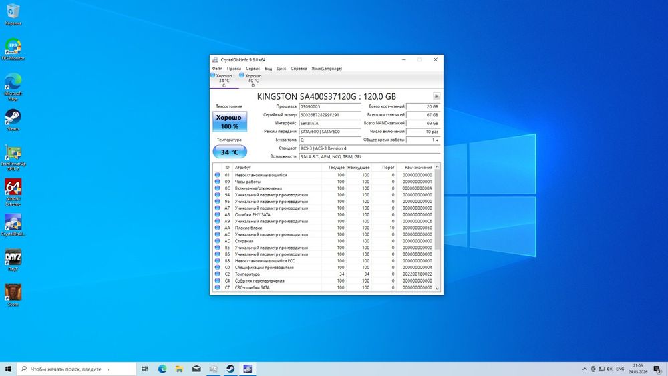Click the Хорошо 100 % health status button
This screenshot has width=668, height=376.
[230, 122]
